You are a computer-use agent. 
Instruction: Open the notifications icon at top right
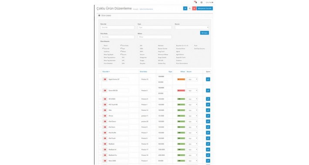[x=195, y=2]
